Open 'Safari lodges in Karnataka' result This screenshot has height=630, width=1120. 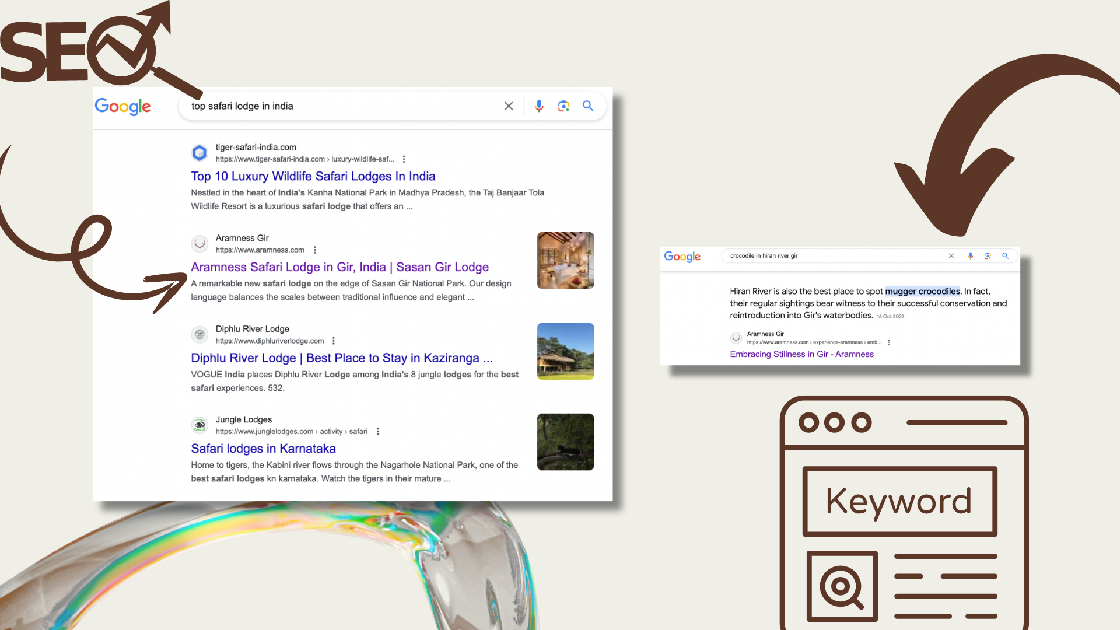coord(263,449)
